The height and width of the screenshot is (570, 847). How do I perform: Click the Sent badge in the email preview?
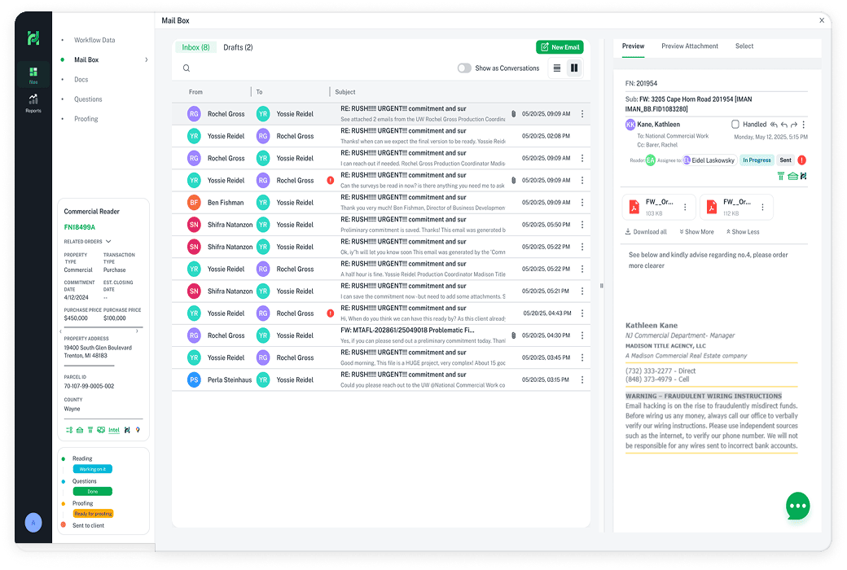785,160
